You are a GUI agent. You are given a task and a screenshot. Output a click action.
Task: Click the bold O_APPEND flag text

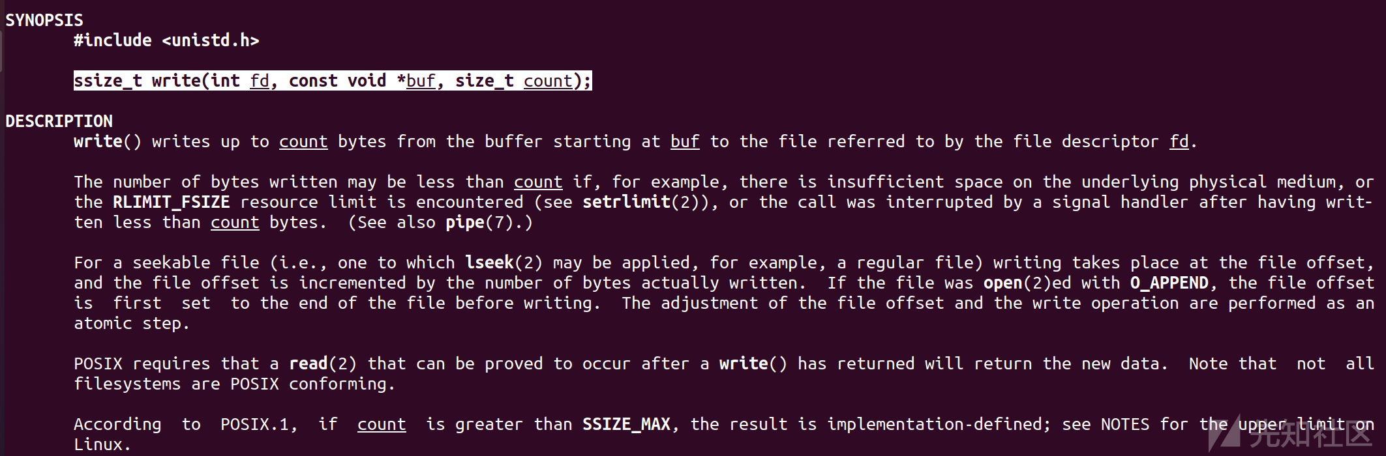pyautogui.click(x=1169, y=283)
